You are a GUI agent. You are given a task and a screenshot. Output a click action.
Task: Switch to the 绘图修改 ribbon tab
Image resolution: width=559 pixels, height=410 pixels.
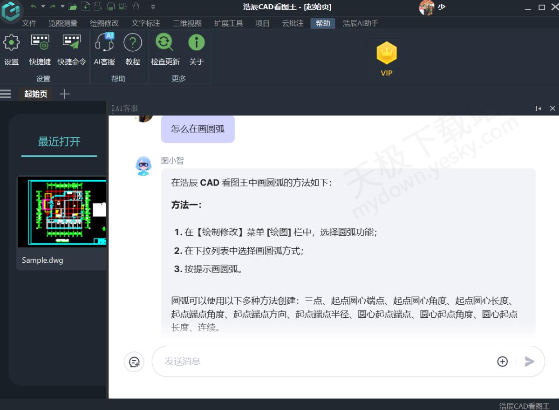coord(104,23)
